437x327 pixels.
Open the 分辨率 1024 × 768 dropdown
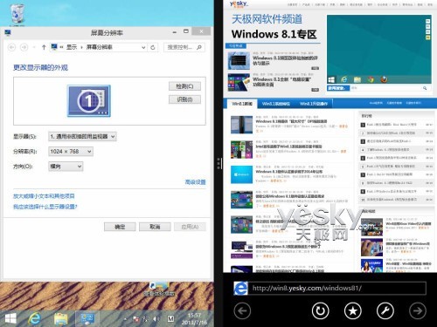71,152
